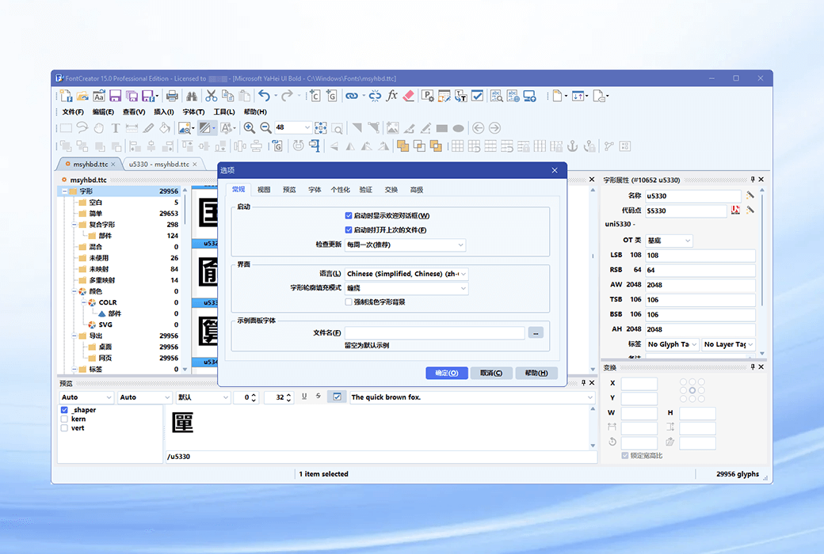824x554 pixels.
Task: Open the 字形轮廓填充模式 dropdown
Action: [x=406, y=288]
